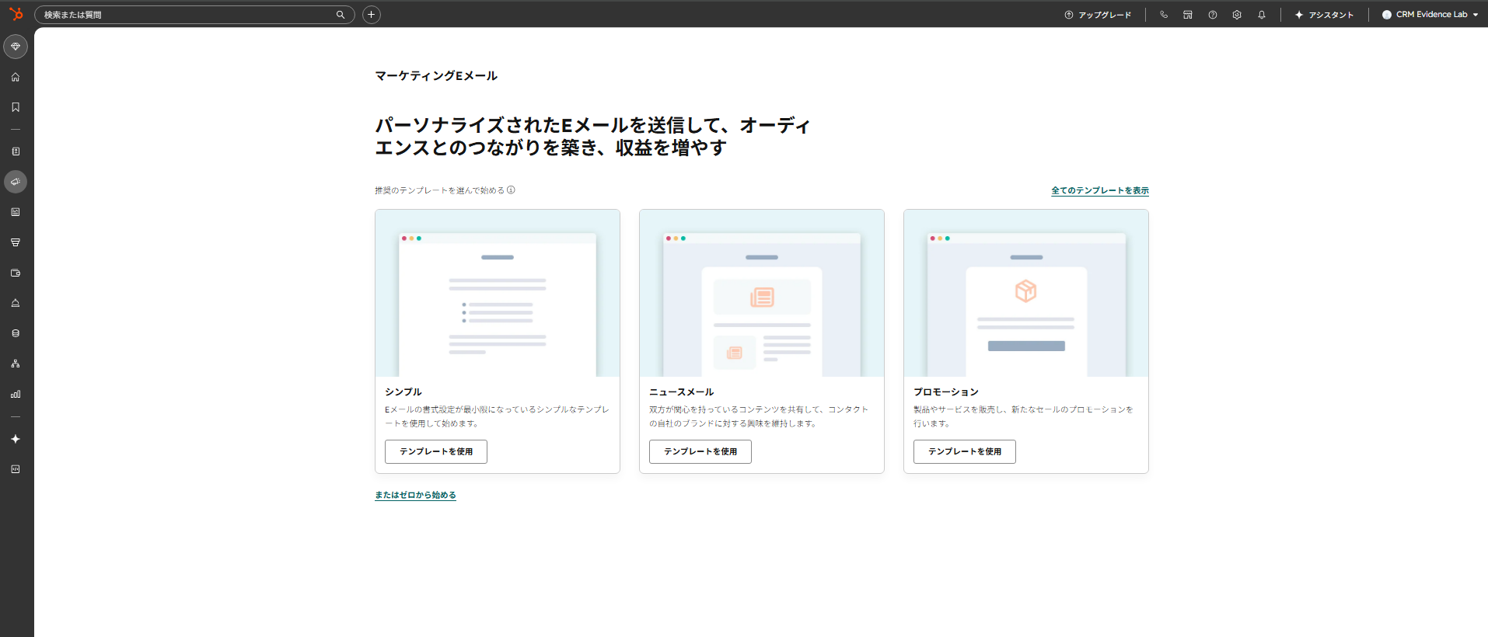Click the info icon beside template hint
Screen dimensions: 1488x637
click(x=511, y=190)
